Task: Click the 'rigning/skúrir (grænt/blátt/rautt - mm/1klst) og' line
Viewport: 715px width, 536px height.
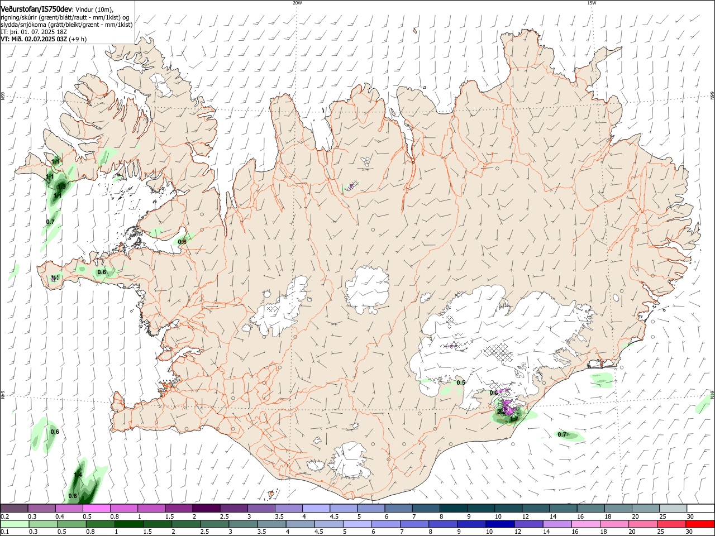Action: click(x=64, y=17)
